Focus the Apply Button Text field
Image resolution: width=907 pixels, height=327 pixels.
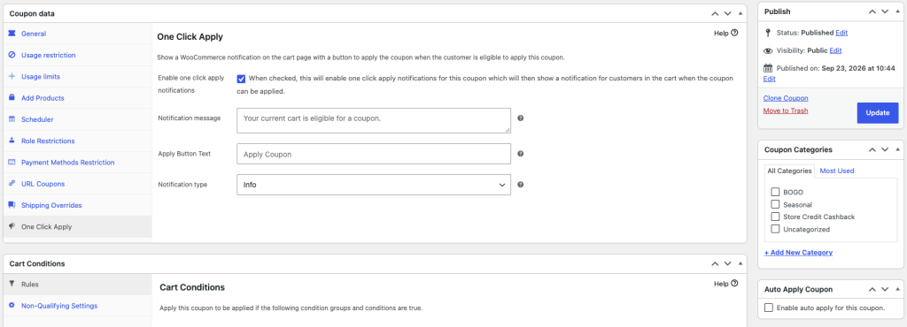[374, 154]
